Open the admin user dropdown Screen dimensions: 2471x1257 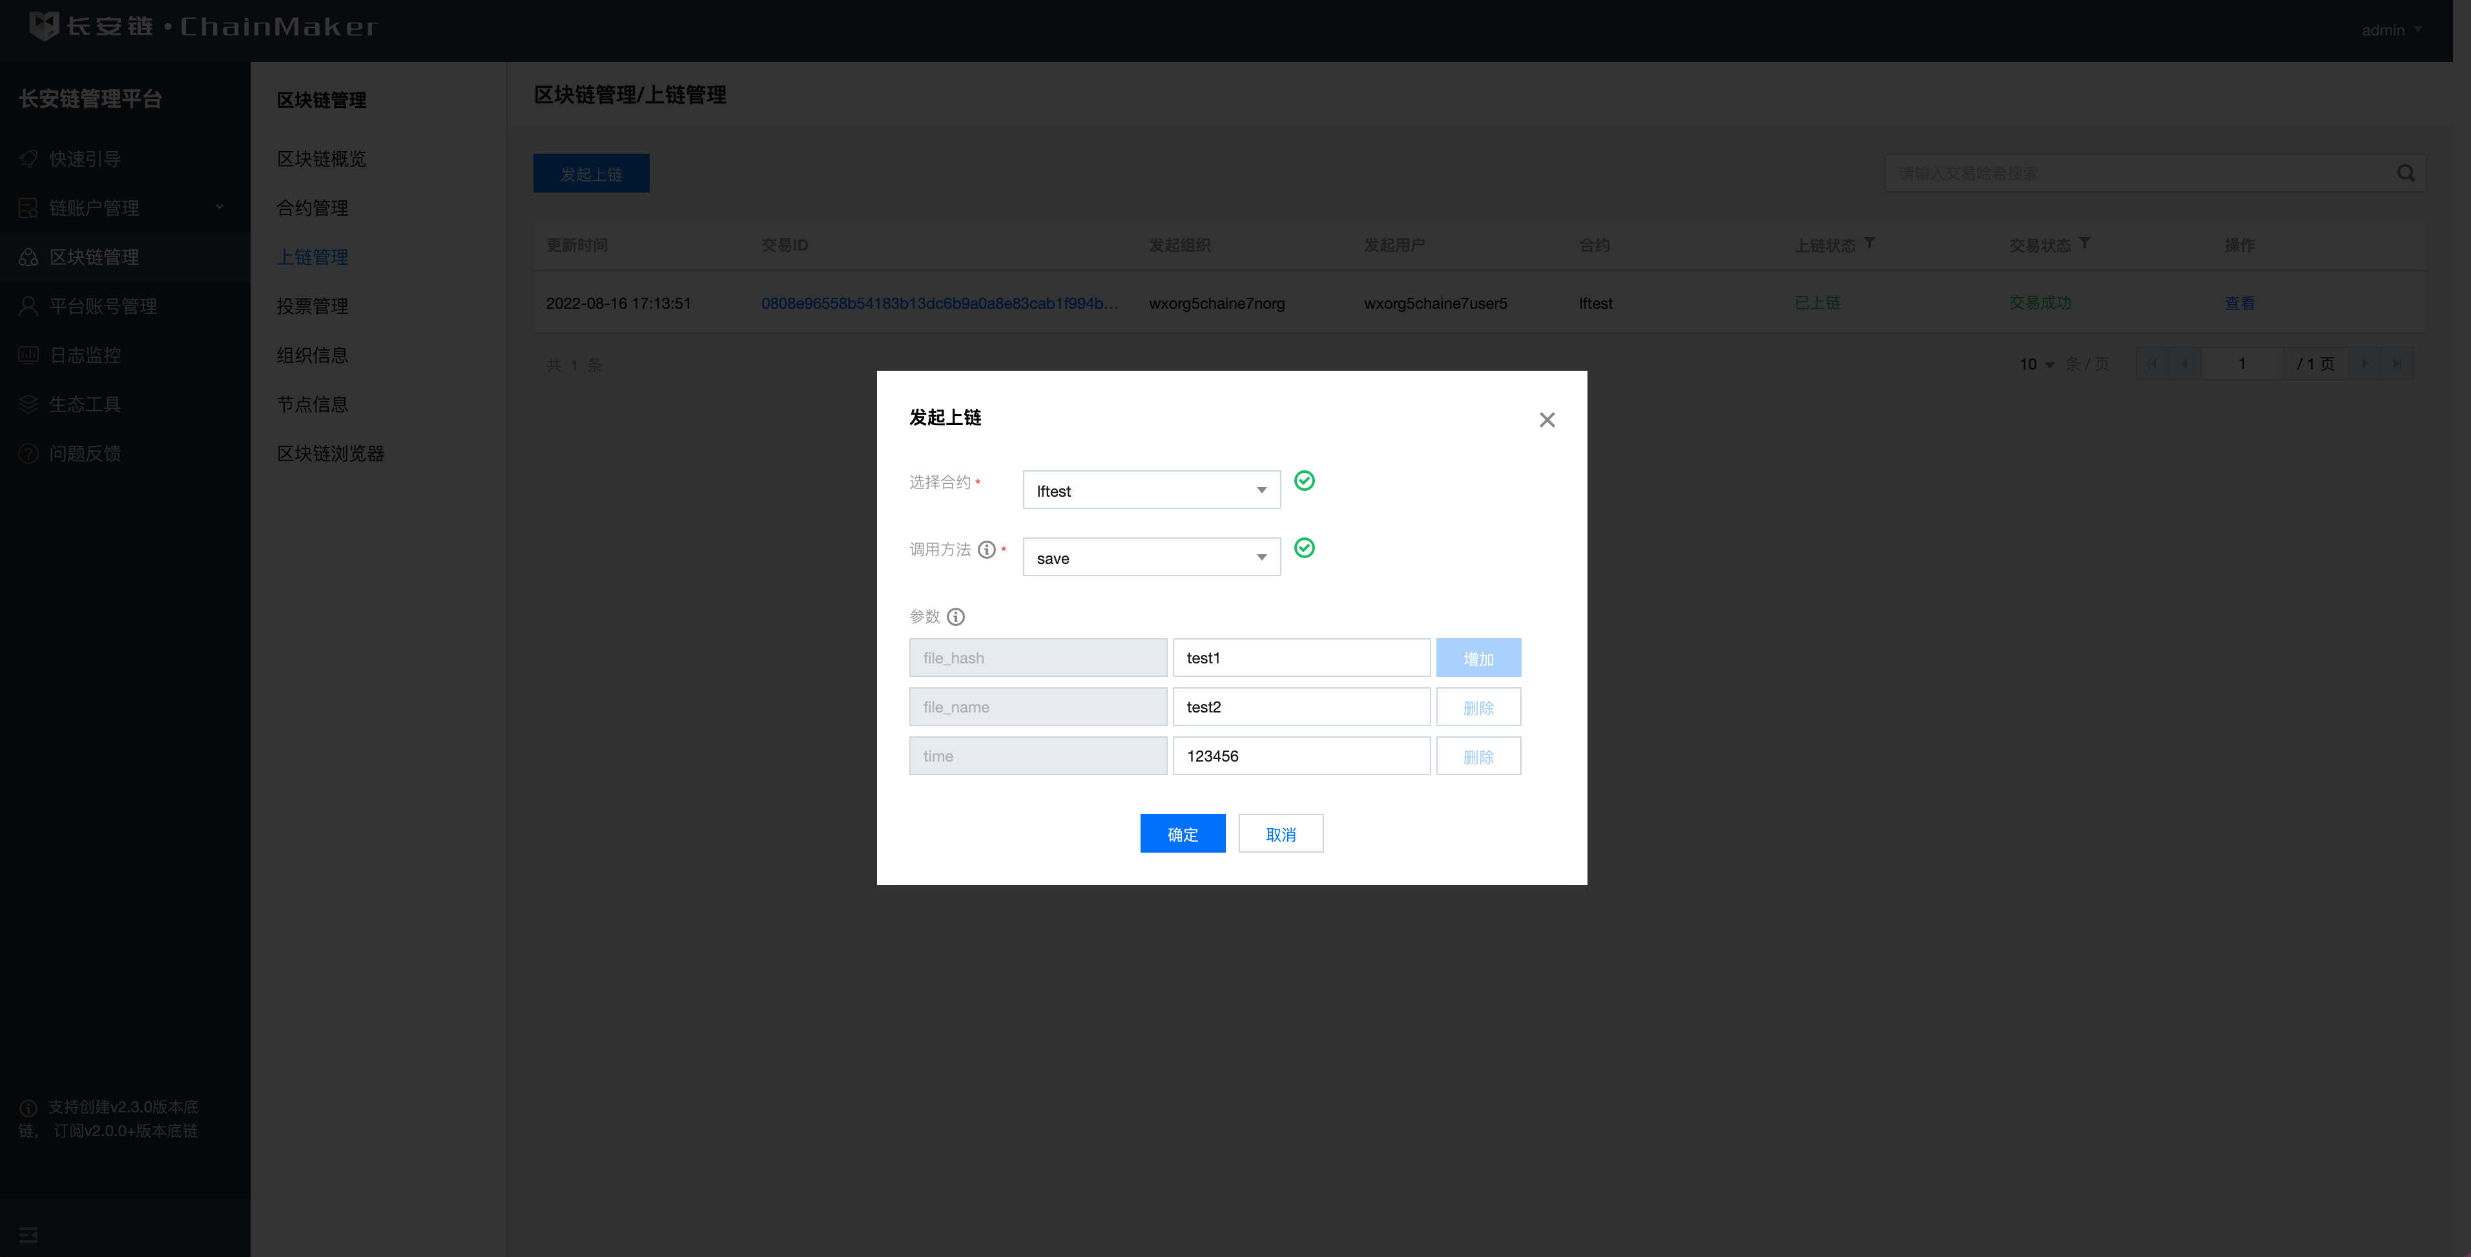(x=2392, y=30)
